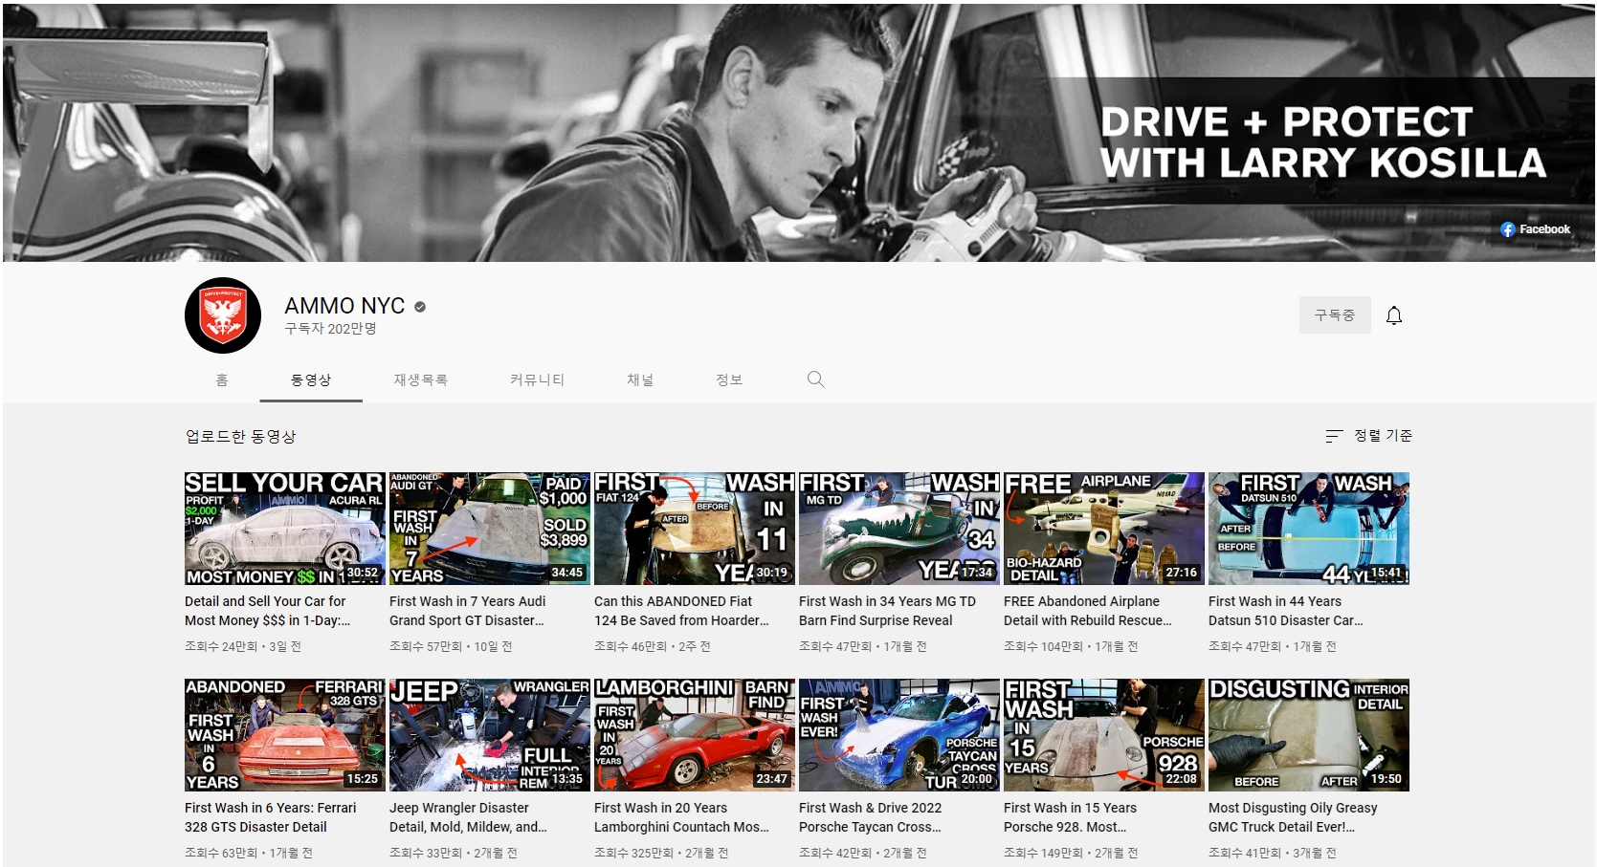Viewport: 1597px width, 867px height.
Task: Open title 'Jeep Wrangler Disaster Detail'
Action: point(468,817)
